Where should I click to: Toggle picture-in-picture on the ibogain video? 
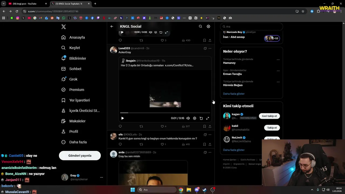(x=201, y=118)
